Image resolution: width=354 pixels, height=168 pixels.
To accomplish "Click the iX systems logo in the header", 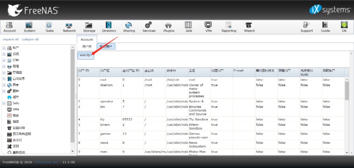I will 329,10.
